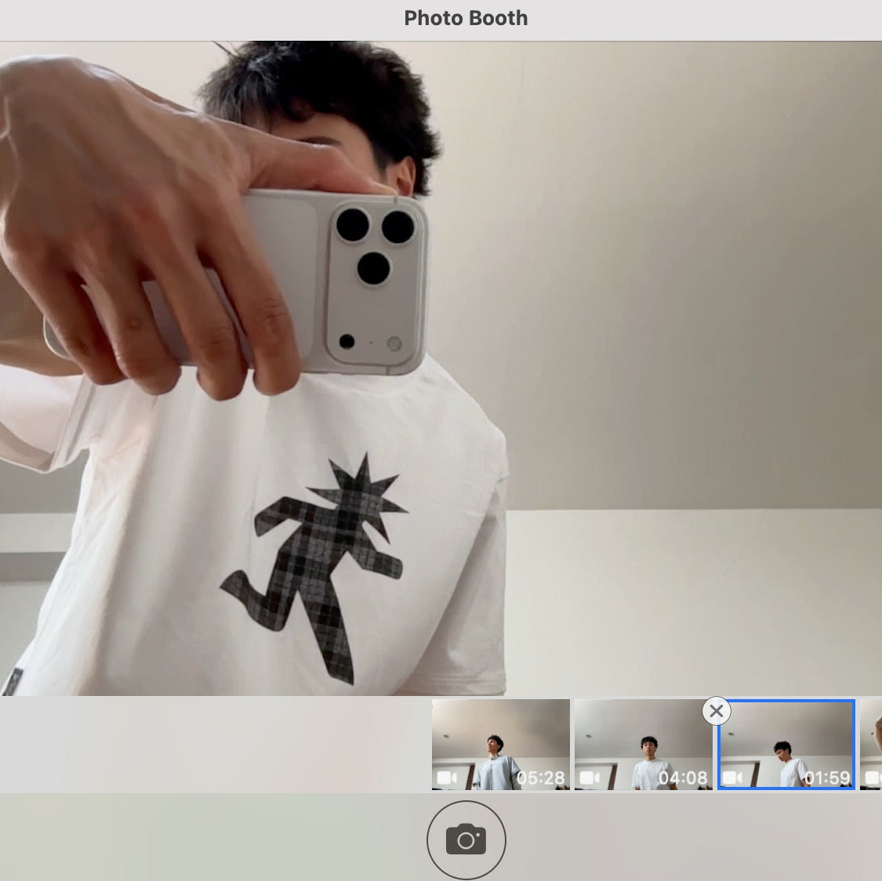Click the video camera icon on the 01:59 clip

732,778
